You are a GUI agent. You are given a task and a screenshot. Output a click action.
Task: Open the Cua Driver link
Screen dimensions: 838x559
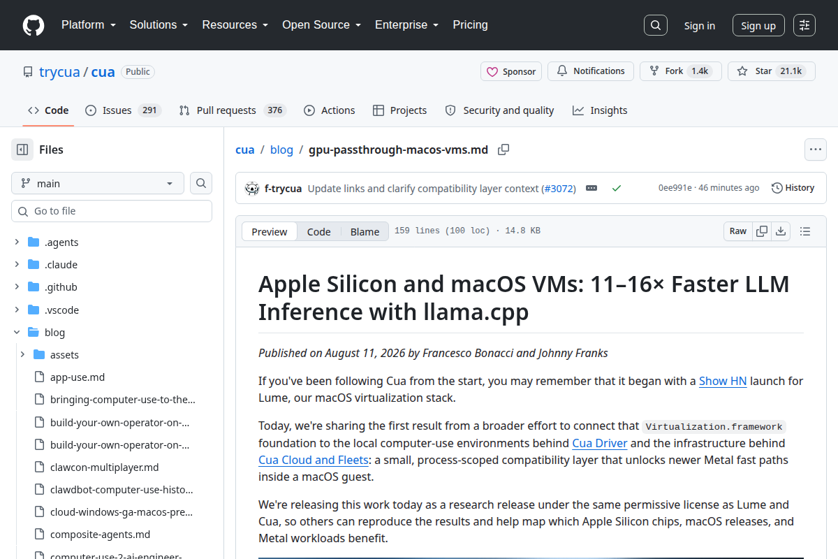click(x=600, y=443)
